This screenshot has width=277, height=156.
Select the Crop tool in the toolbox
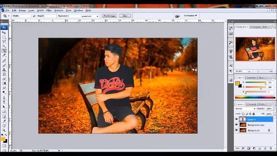pos(4,51)
